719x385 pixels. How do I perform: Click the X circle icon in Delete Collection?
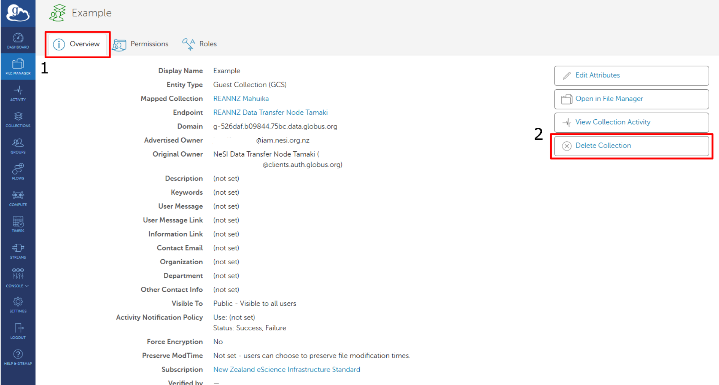pyautogui.click(x=567, y=146)
